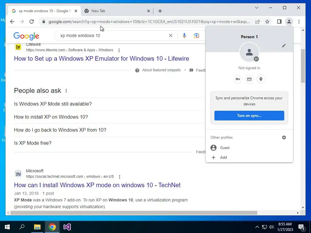Open the network status tray icon
The image size is (311, 233).
tap(265, 227)
